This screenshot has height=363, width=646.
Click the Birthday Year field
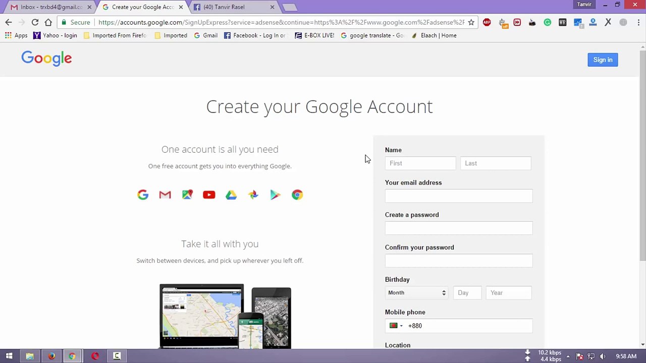click(509, 293)
